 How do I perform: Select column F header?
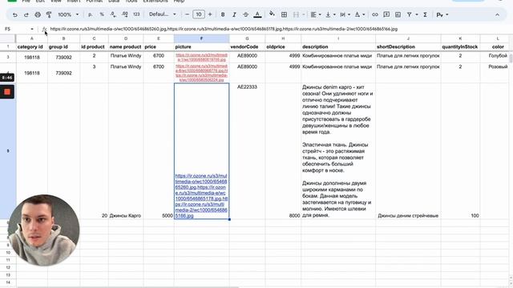pyautogui.click(x=201, y=38)
